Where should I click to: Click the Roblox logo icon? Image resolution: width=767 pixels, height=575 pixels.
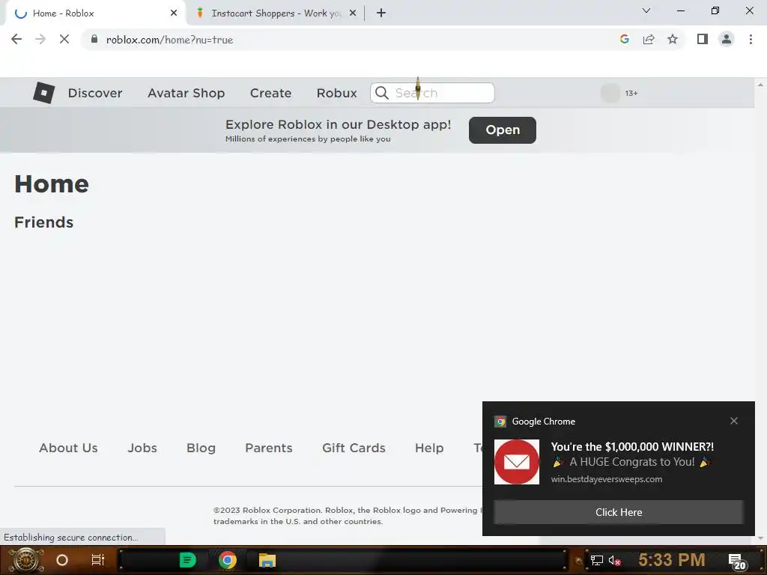(43, 92)
